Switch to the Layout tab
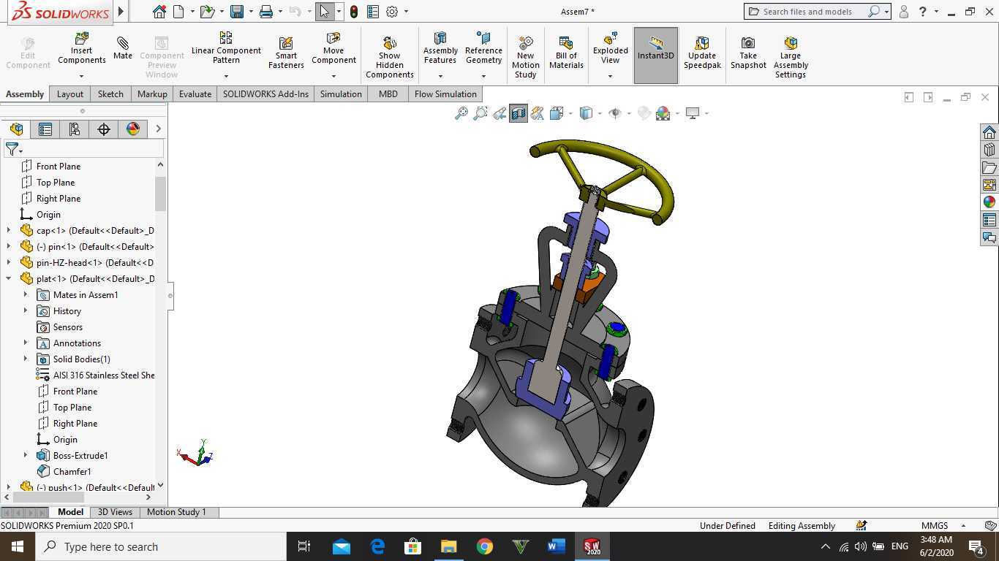 (70, 93)
